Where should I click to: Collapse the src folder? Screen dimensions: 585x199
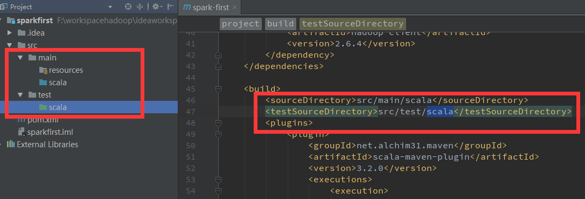(x=10, y=45)
